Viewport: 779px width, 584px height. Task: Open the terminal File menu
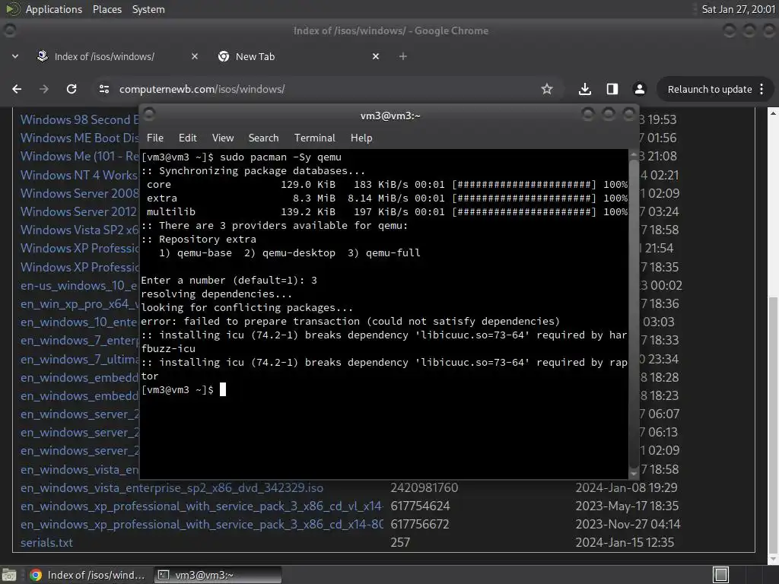click(x=155, y=138)
